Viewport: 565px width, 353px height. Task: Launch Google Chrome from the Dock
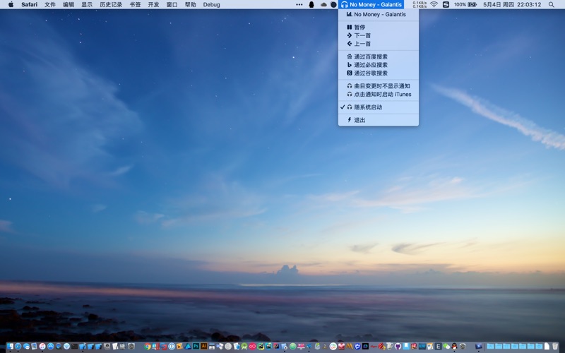[148, 346]
